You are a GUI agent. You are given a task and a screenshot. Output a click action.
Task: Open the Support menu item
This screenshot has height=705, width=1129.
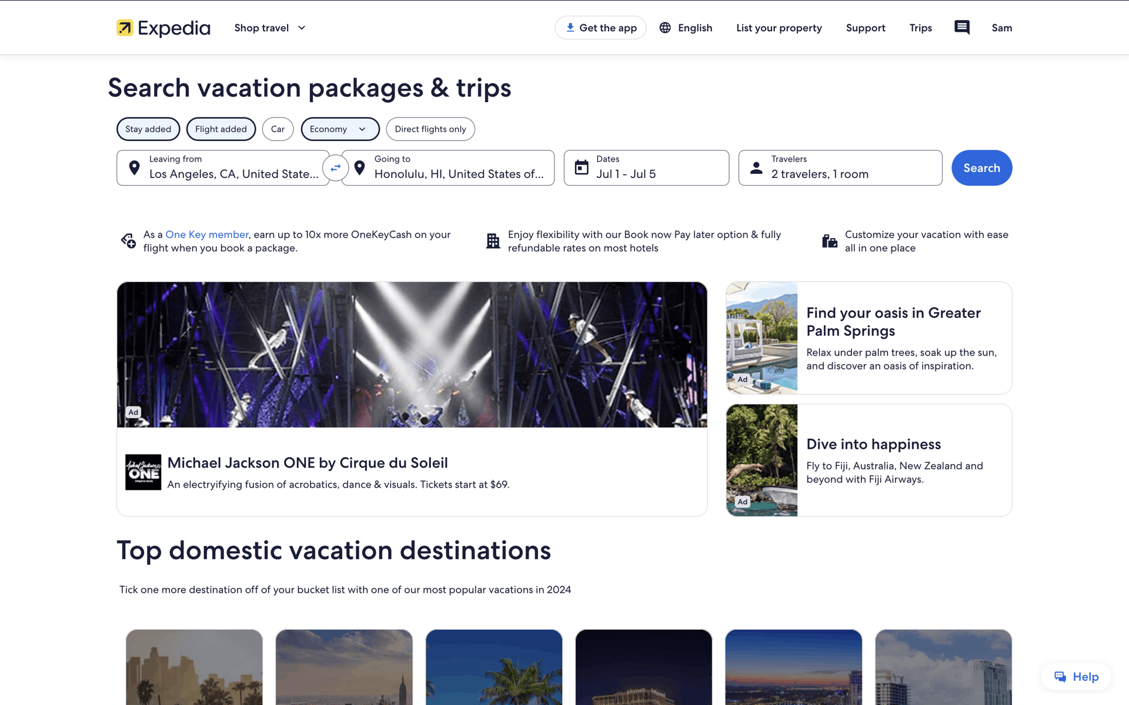pyautogui.click(x=866, y=28)
